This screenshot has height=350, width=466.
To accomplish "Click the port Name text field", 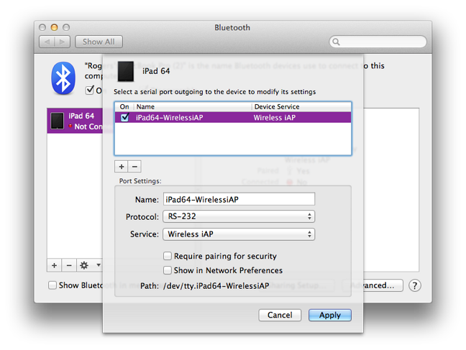I will pos(239,199).
